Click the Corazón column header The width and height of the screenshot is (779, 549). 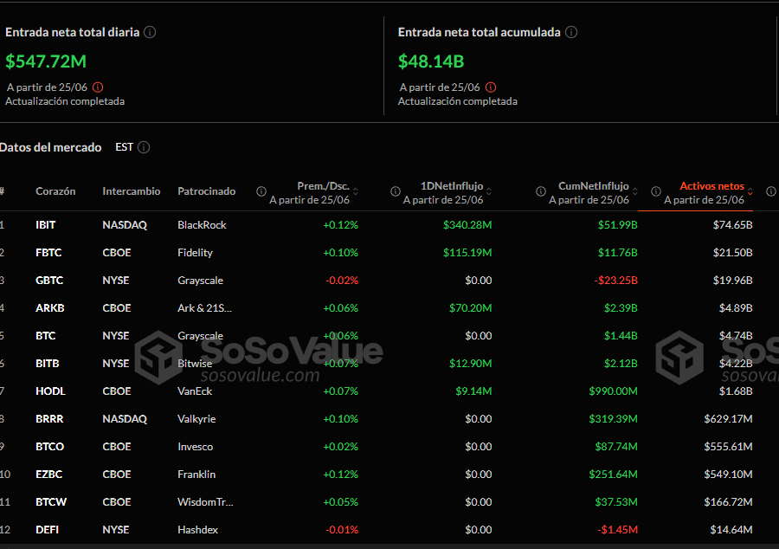coord(55,191)
